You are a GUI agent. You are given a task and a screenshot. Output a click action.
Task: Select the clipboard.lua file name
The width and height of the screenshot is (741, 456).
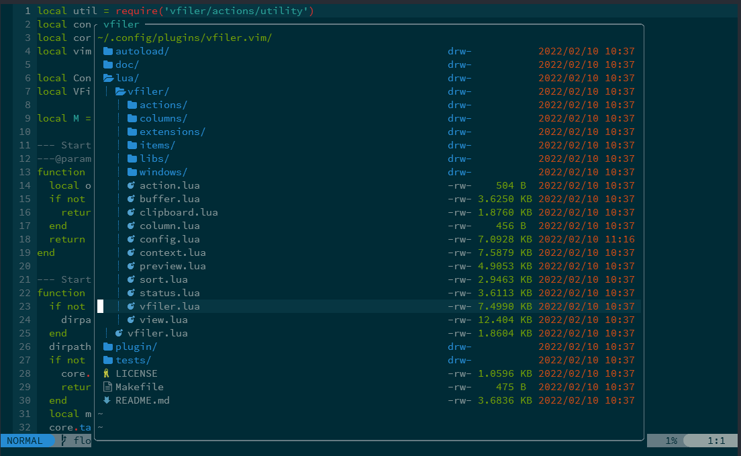(179, 212)
